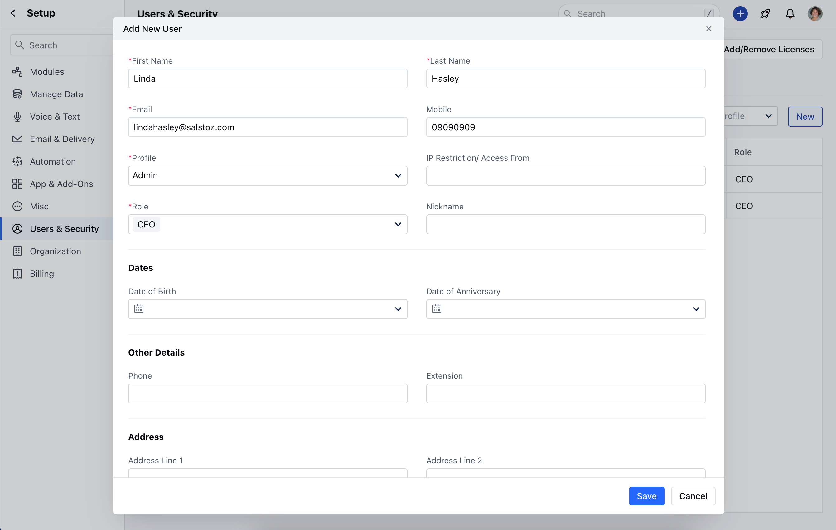Viewport: 836px width, 530px height.
Task: Click the Date of Birth calendar icon
Action: click(138, 309)
